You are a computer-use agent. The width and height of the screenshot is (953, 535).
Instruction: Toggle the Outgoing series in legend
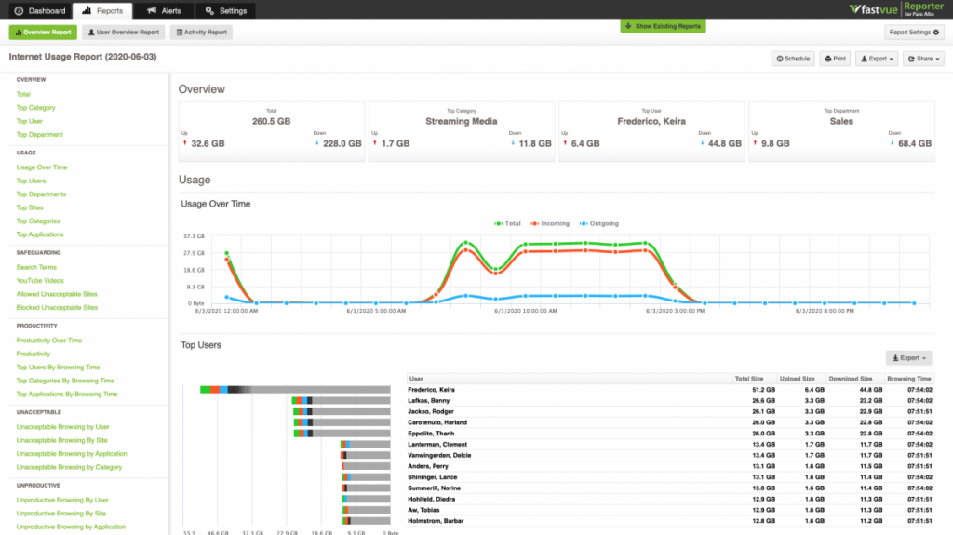[x=598, y=223]
